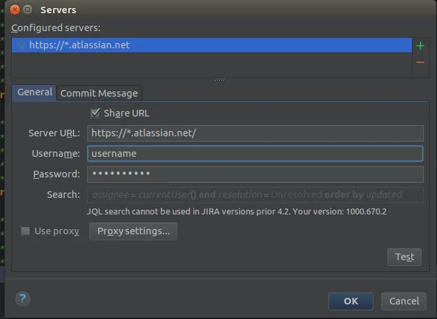Click the JIRA icon beside the atlassian.net server
This screenshot has width=437, height=319.
[x=22, y=46]
